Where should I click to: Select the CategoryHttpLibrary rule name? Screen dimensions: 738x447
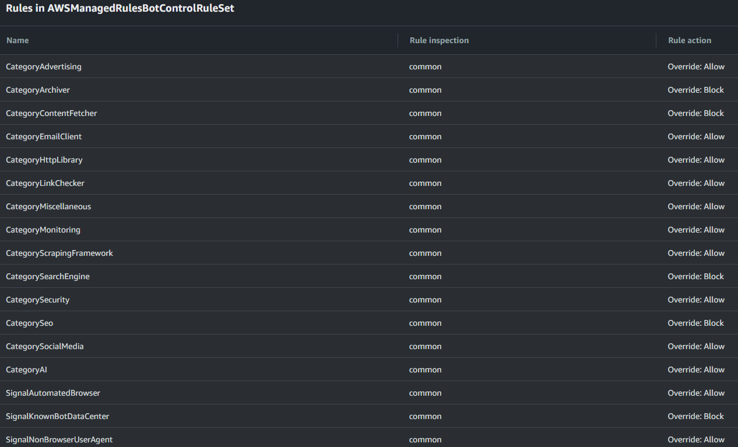pyautogui.click(x=44, y=160)
